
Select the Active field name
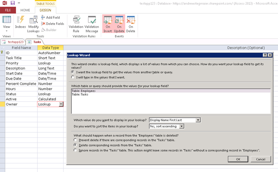[21, 99]
